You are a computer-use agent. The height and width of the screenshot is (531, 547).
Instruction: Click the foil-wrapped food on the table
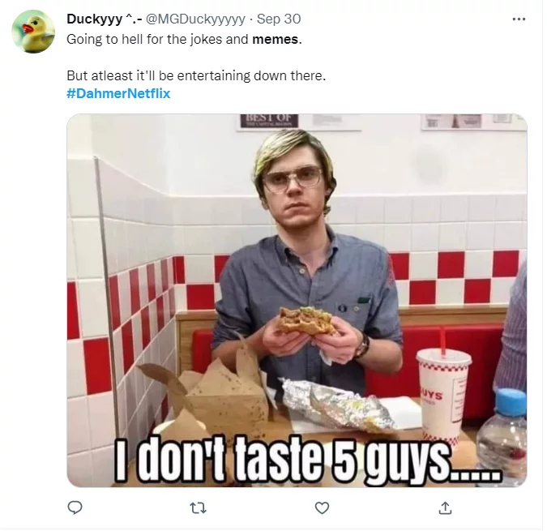pos(335,404)
